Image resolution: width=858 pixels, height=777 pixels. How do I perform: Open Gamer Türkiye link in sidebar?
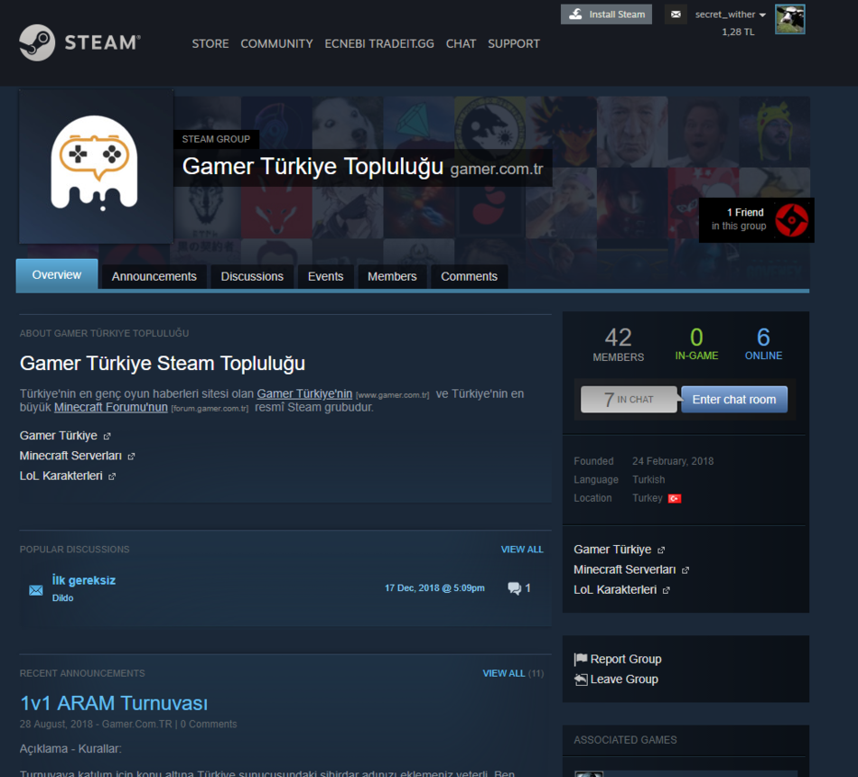[x=612, y=550]
